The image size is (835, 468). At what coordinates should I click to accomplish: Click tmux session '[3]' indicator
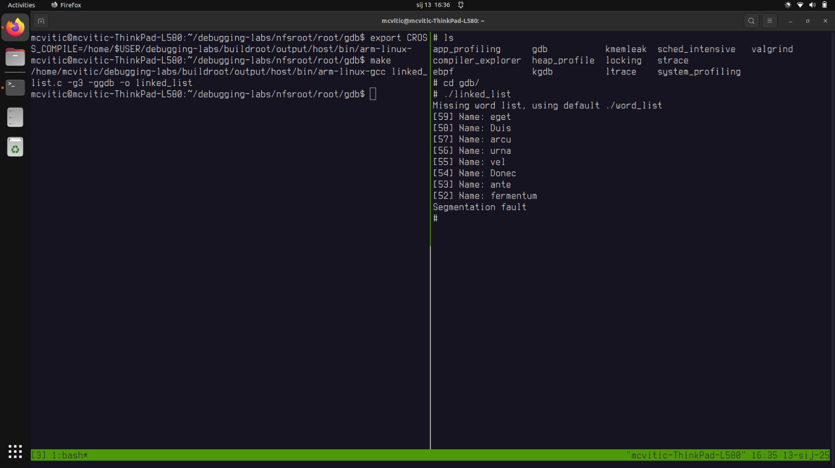[x=39, y=455]
